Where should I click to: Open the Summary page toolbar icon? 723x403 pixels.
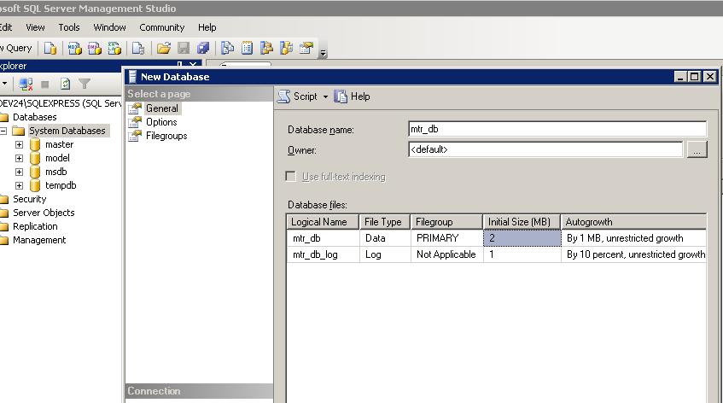(x=248, y=48)
